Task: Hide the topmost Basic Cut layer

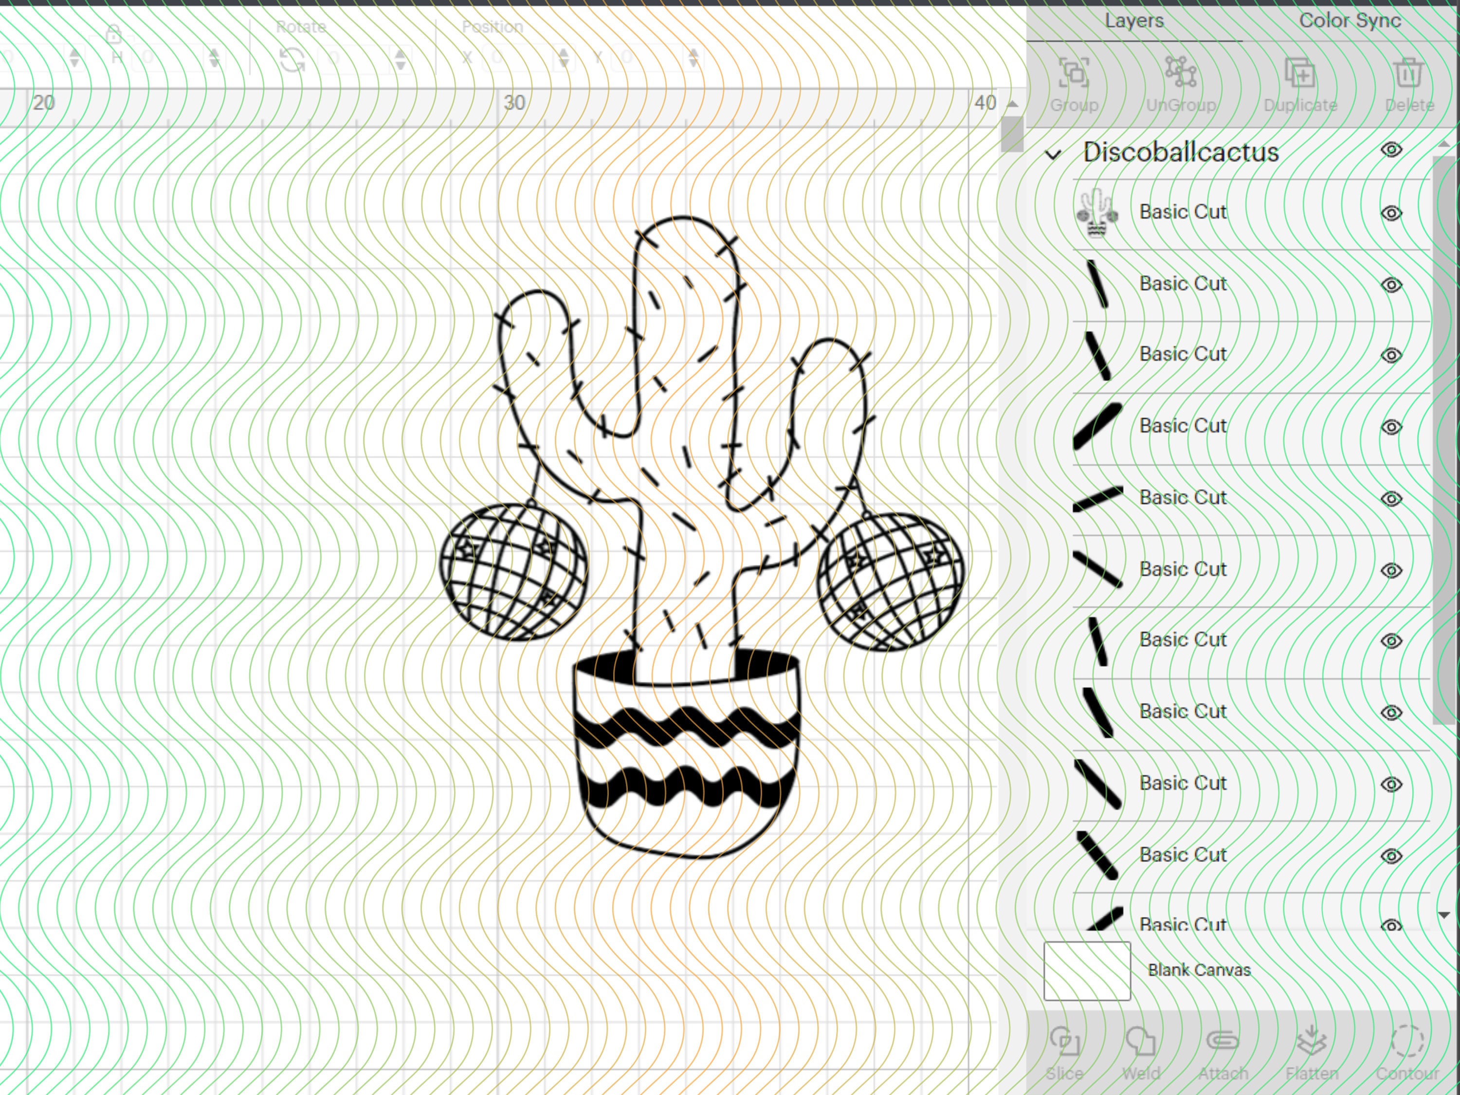Action: (x=1391, y=213)
